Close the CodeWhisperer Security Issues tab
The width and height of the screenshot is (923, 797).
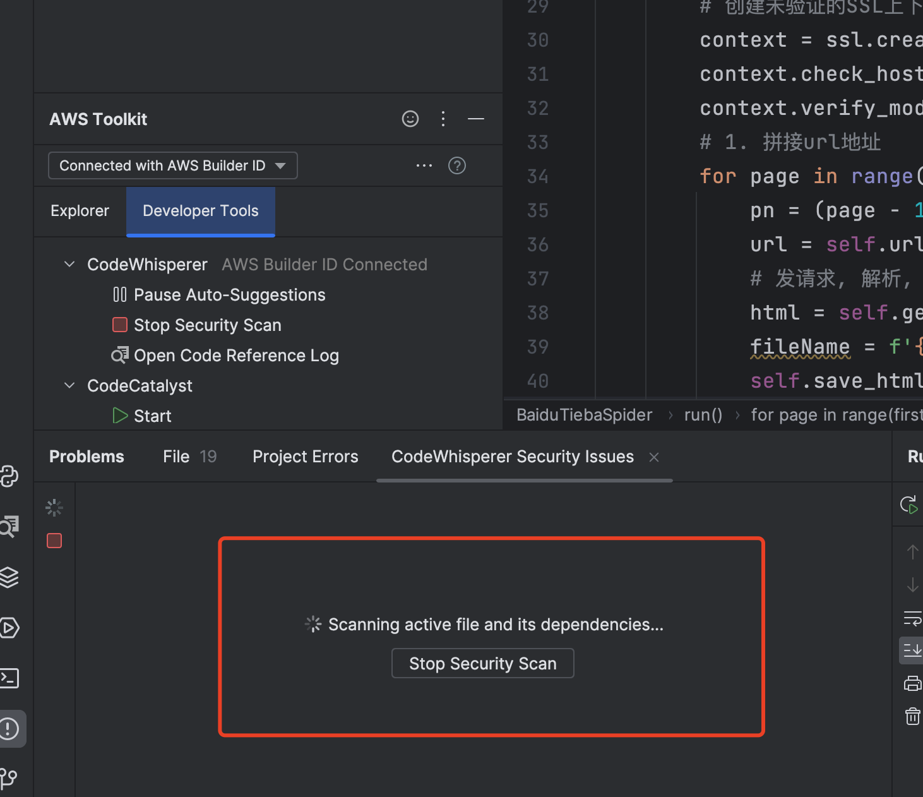tap(654, 457)
